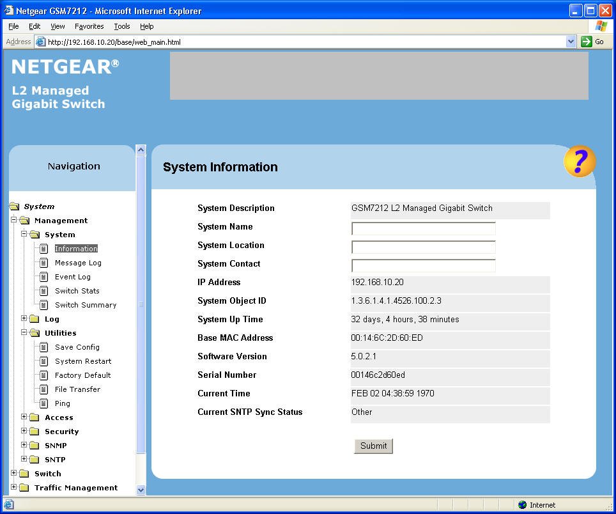Click the SNMP folder icon
Image resolution: width=616 pixels, height=514 pixels.
tap(35, 446)
